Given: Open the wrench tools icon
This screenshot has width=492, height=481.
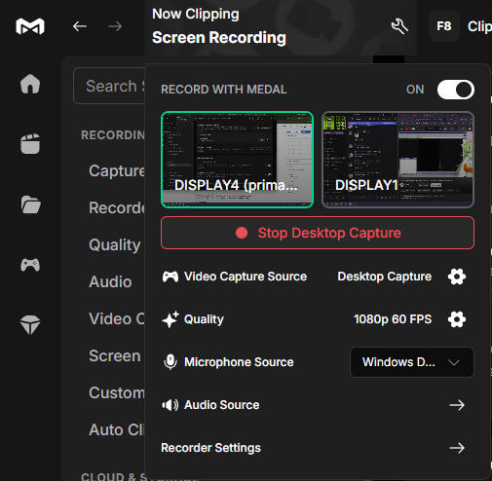Looking at the screenshot, I should point(399,26).
